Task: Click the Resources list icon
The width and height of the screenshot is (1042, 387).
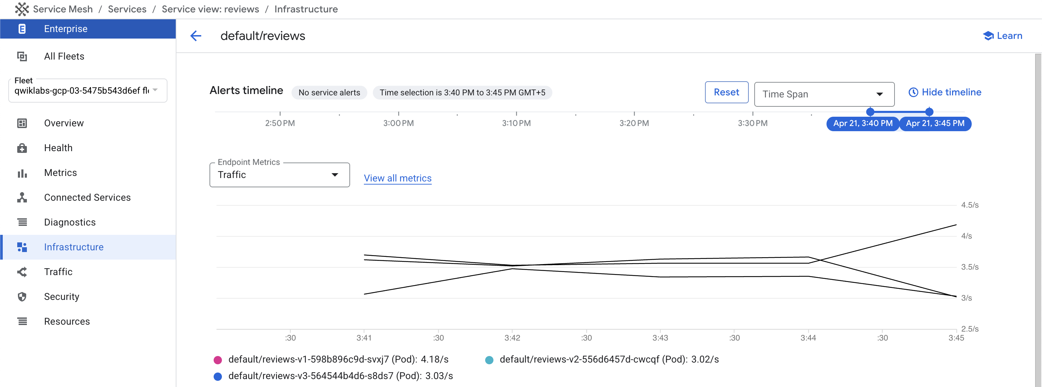Action: (x=22, y=322)
